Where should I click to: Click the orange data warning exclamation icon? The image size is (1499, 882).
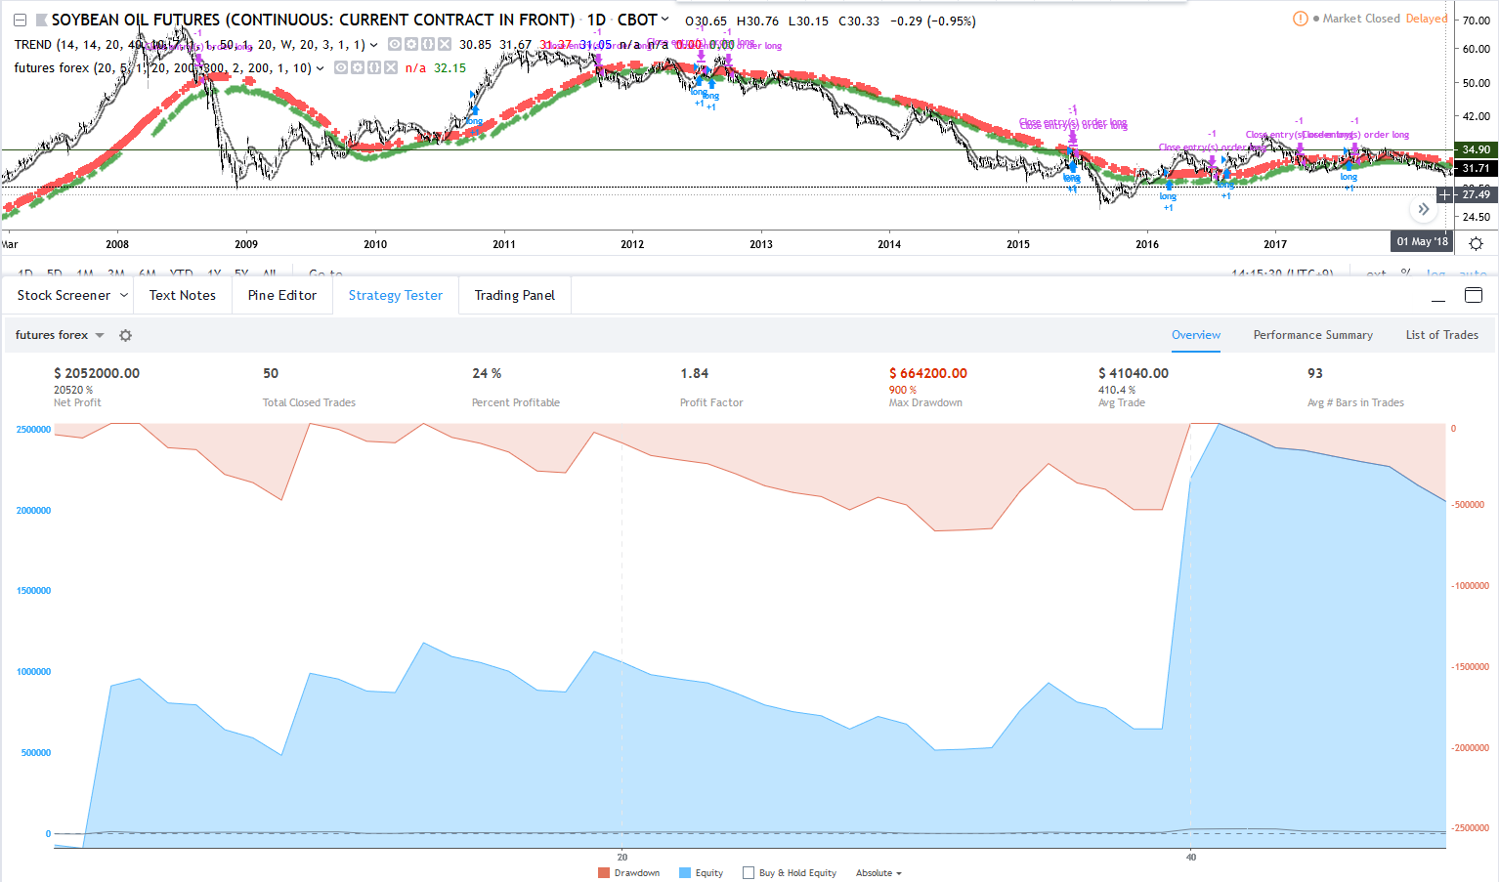pos(1300,19)
